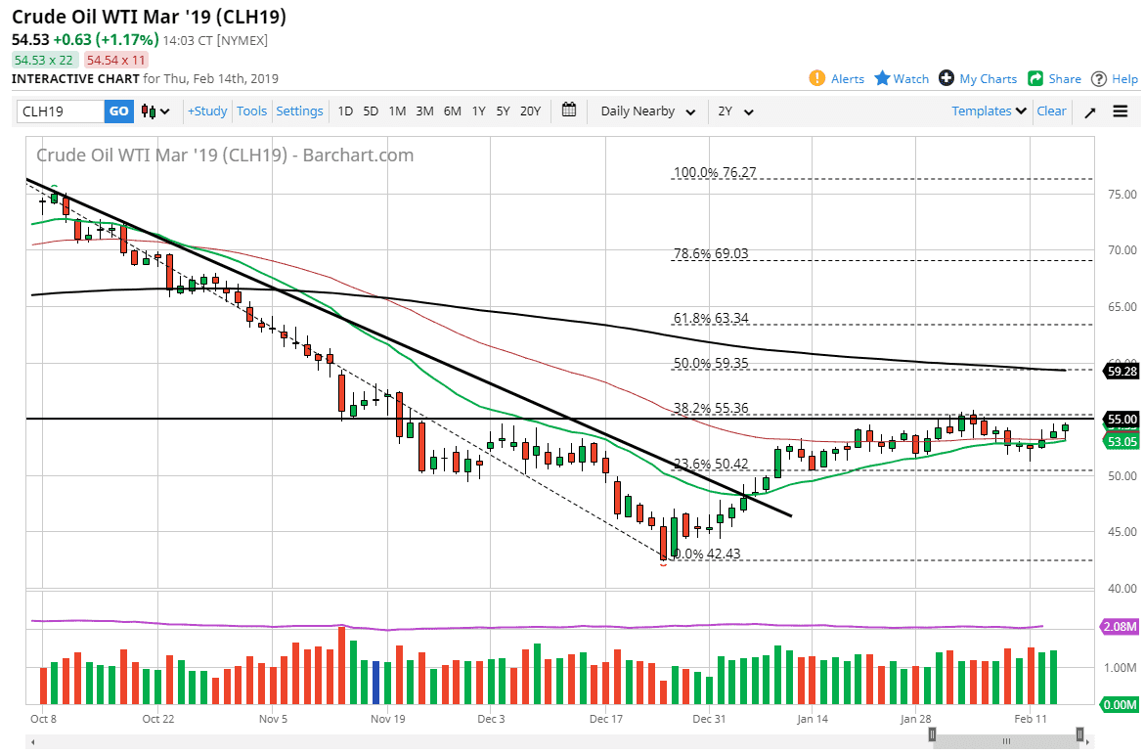Open the hamburger chart menu icon

coord(1120,111)
